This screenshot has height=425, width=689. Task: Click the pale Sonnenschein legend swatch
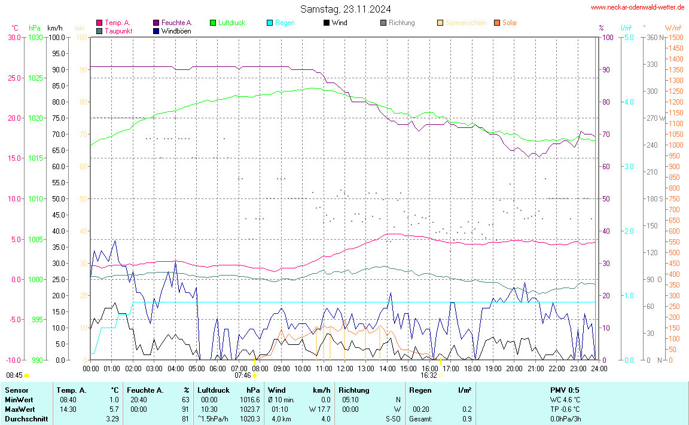(440, 23)
